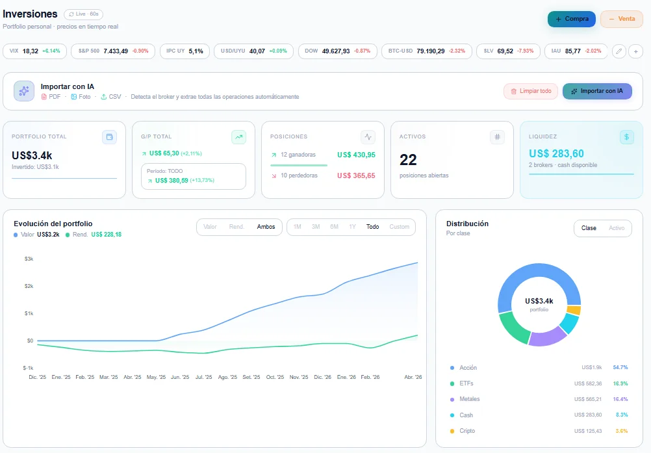651x453 pixels.
Task: Click the pencil edit tickers icon
Action: pos(619,51)
